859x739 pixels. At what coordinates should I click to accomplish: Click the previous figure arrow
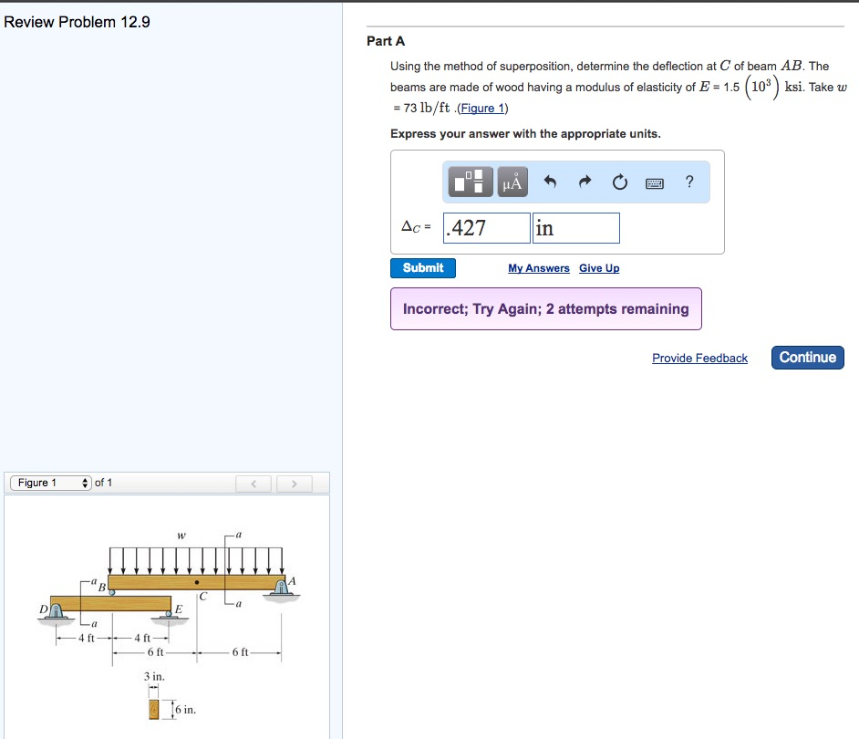click(x=253, y=483)
